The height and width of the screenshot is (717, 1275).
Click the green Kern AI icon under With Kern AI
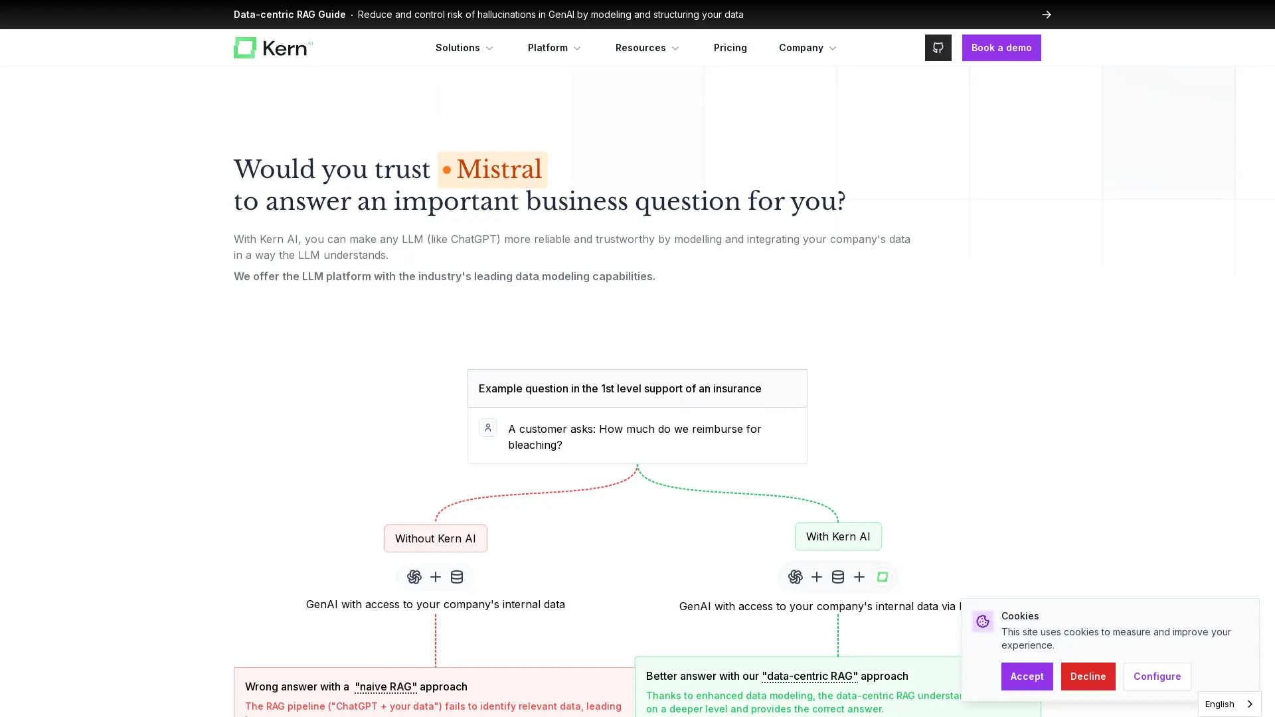click(x=882, y=577)
